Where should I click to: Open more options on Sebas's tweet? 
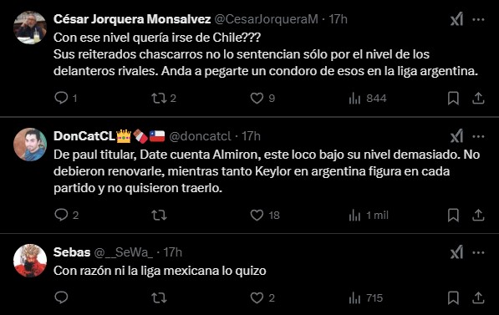coord(478,253)
